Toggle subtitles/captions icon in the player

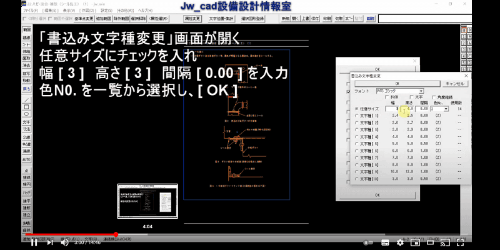point(385,242)
